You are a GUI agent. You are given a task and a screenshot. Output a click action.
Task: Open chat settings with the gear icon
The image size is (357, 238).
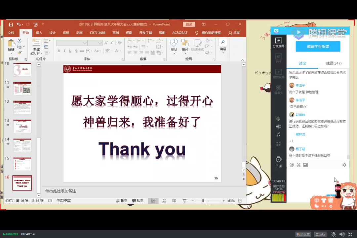click(344, 165)
